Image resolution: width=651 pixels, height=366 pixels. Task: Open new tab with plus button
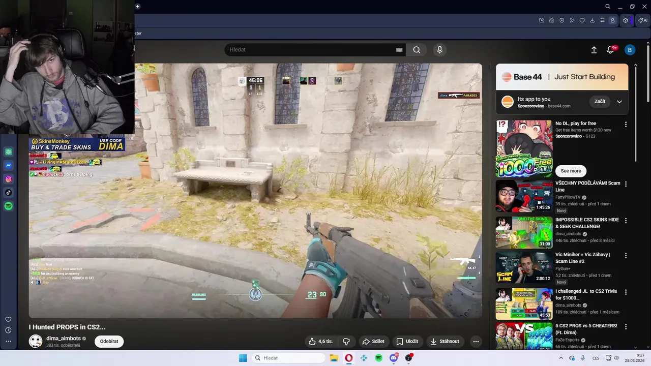137,7
